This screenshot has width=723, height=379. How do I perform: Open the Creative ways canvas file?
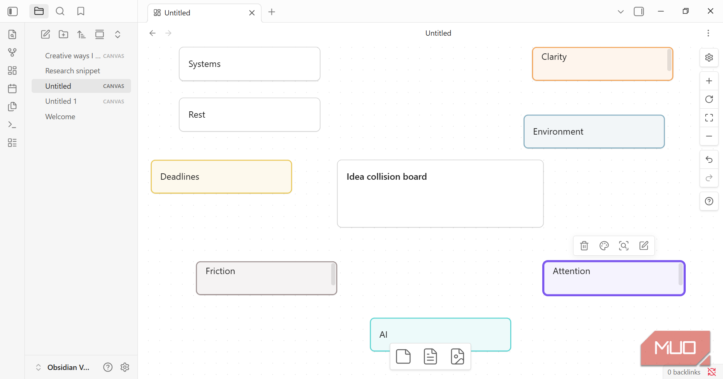pyautogui.click(x=81, y=56)
